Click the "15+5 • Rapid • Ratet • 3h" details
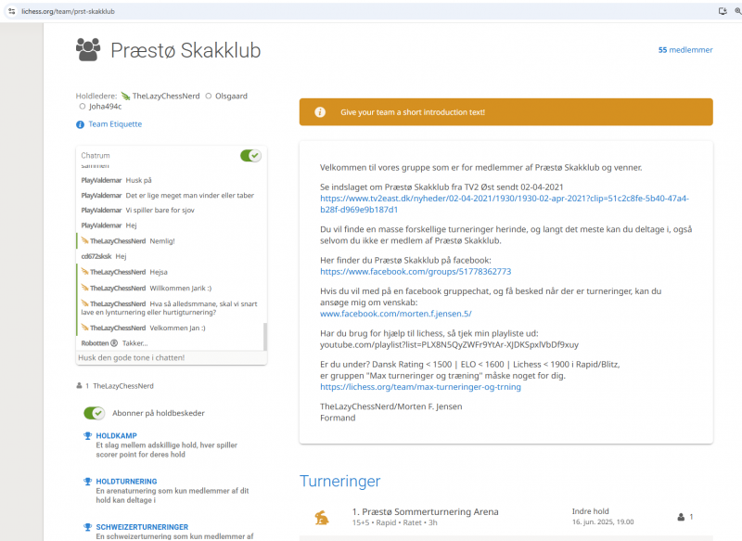This screenshot has height=541, width=742. coord(395,523)
